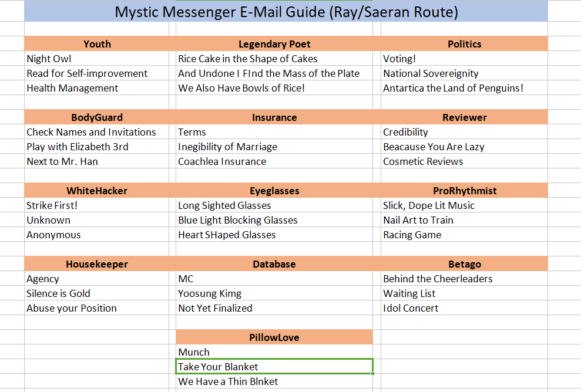Select 'Play with Elizabeth 3rd' cell
Image resolution: width=581 pixels, height=392 pixels.
tap(97, 147)
